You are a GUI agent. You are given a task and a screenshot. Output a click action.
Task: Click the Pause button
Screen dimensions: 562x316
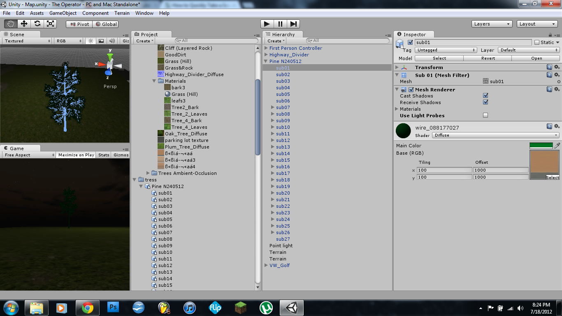[280, 24]
